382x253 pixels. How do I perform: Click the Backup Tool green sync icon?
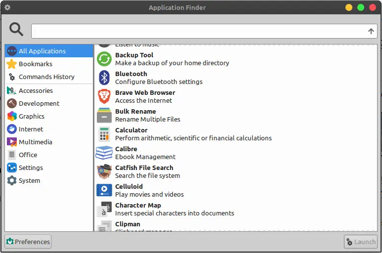click(x=104, y=59)
